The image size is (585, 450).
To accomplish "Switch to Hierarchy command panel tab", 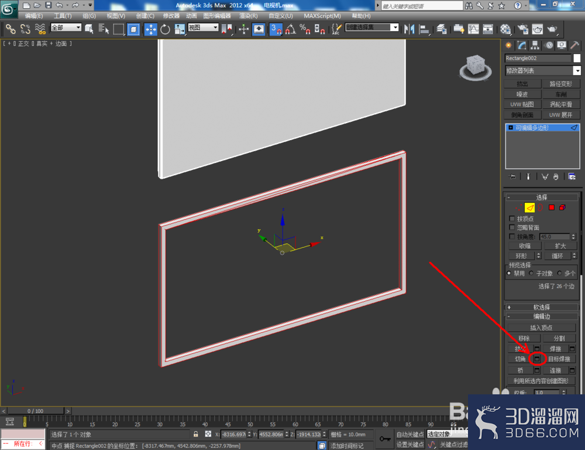I will 535,45.
